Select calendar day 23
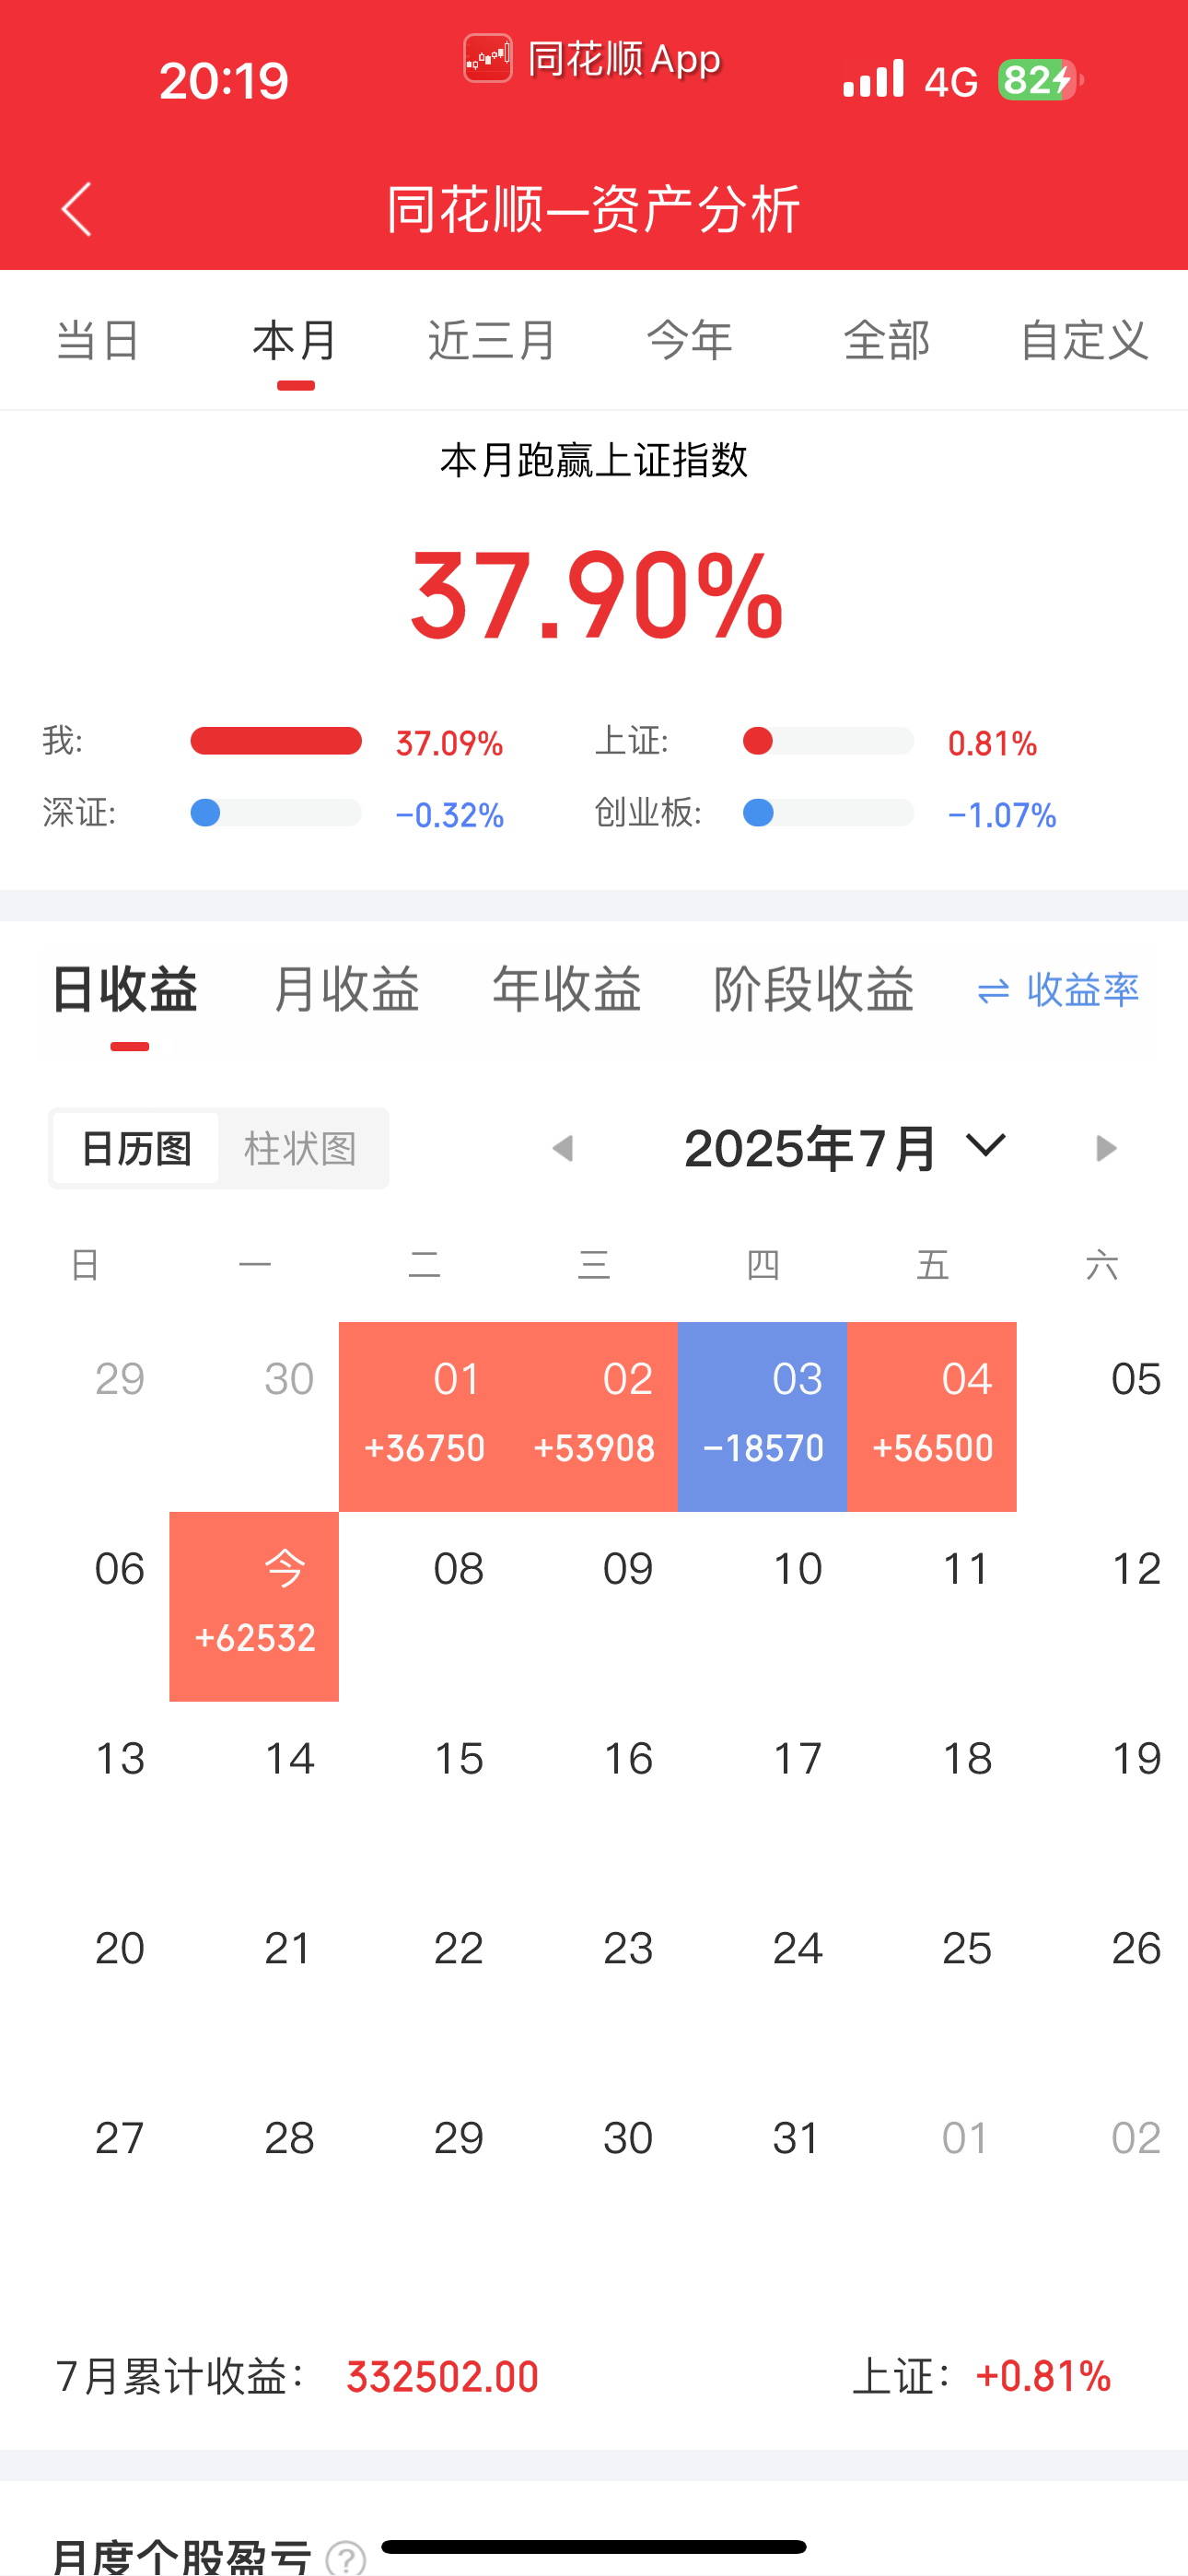 [628, 1949]
